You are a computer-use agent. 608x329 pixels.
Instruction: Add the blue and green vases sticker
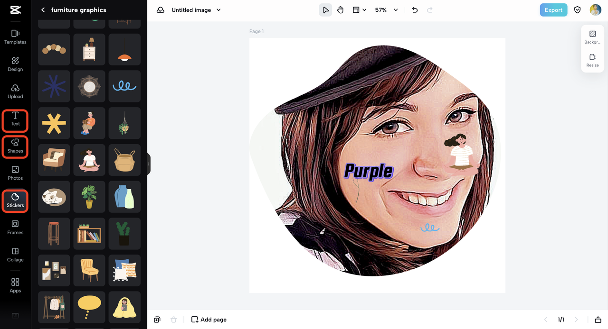124,197
